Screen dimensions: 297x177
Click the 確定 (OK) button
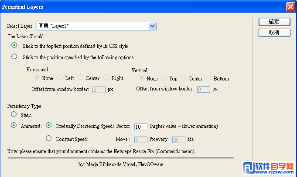274,22
